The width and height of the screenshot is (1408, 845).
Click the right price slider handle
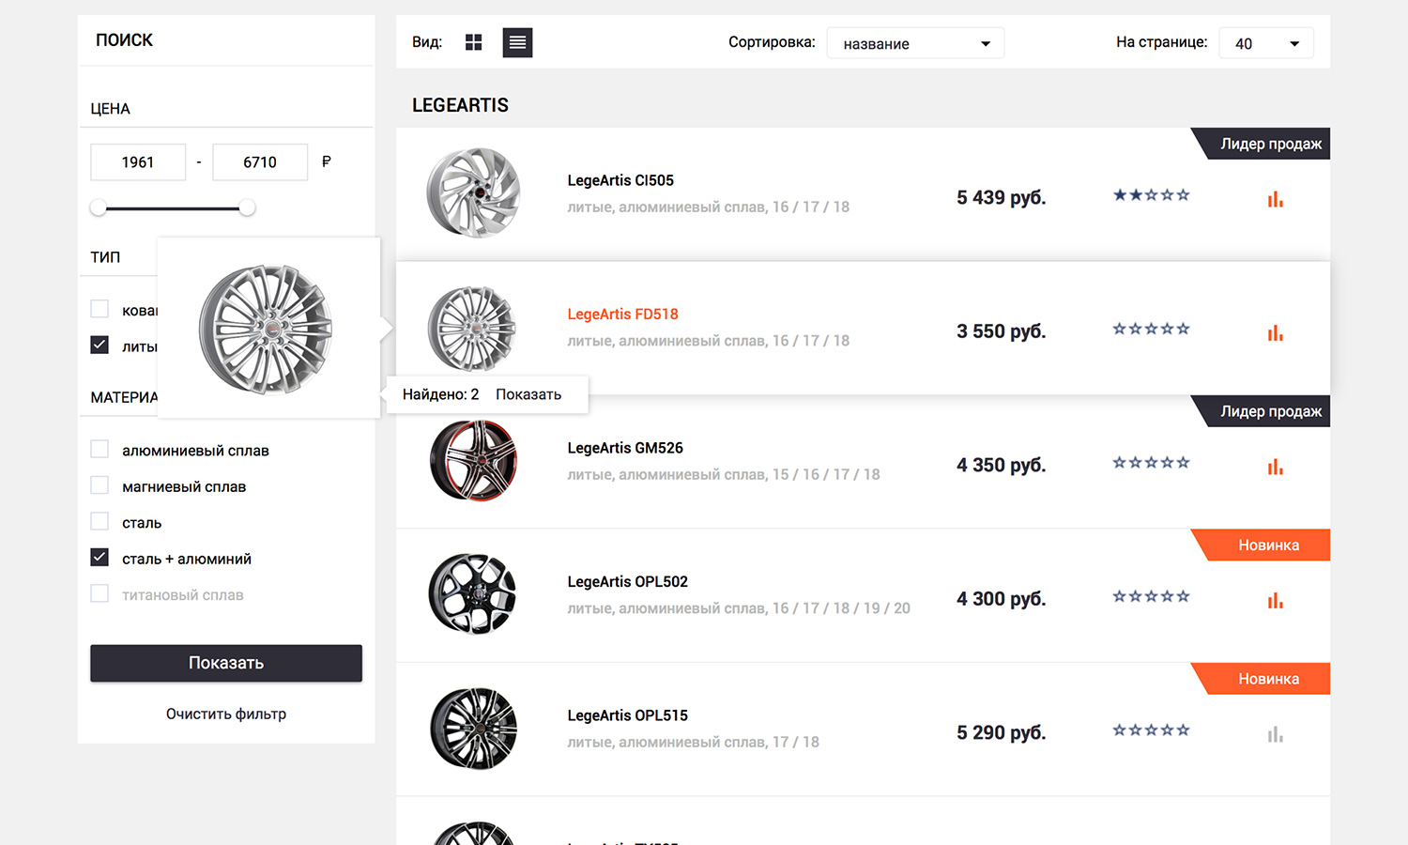click(247, 207)
